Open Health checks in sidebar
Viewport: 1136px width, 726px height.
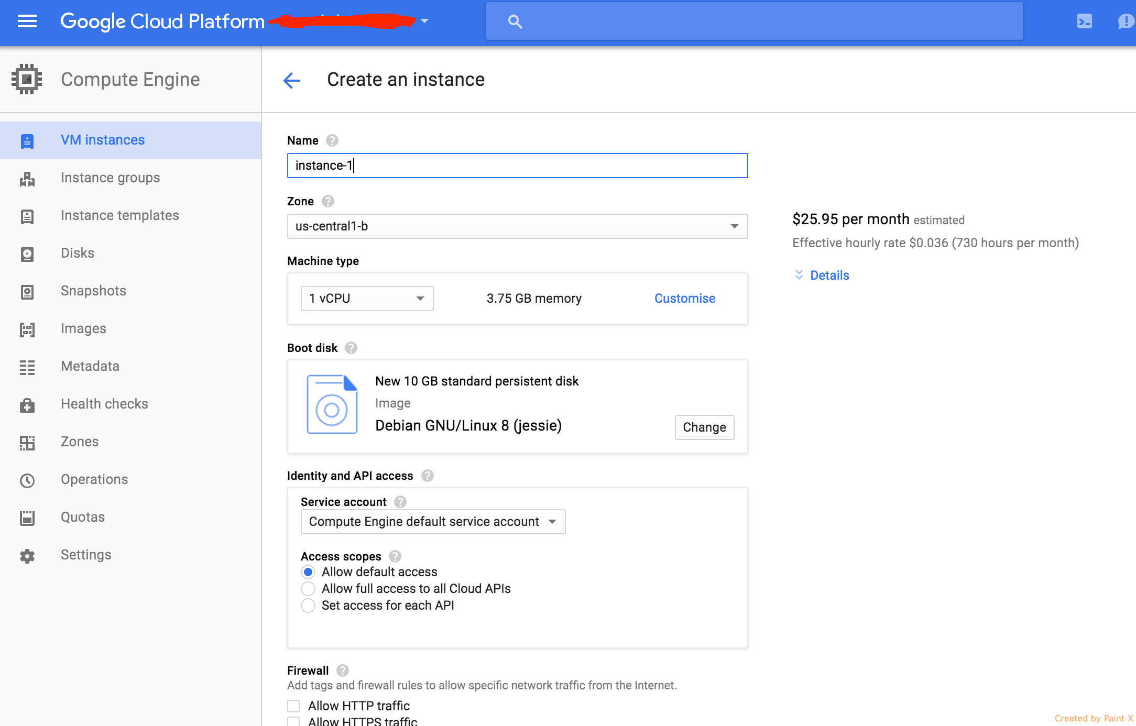click(x=130, y=404)
